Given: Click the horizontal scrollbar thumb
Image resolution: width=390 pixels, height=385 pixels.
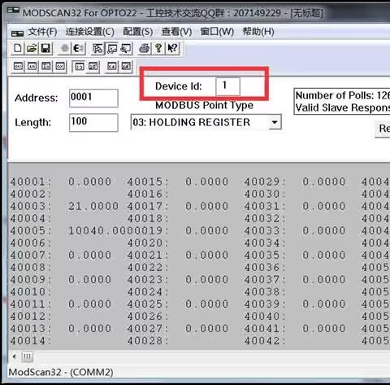Looking at the screenshot, I should coord(27,357).
